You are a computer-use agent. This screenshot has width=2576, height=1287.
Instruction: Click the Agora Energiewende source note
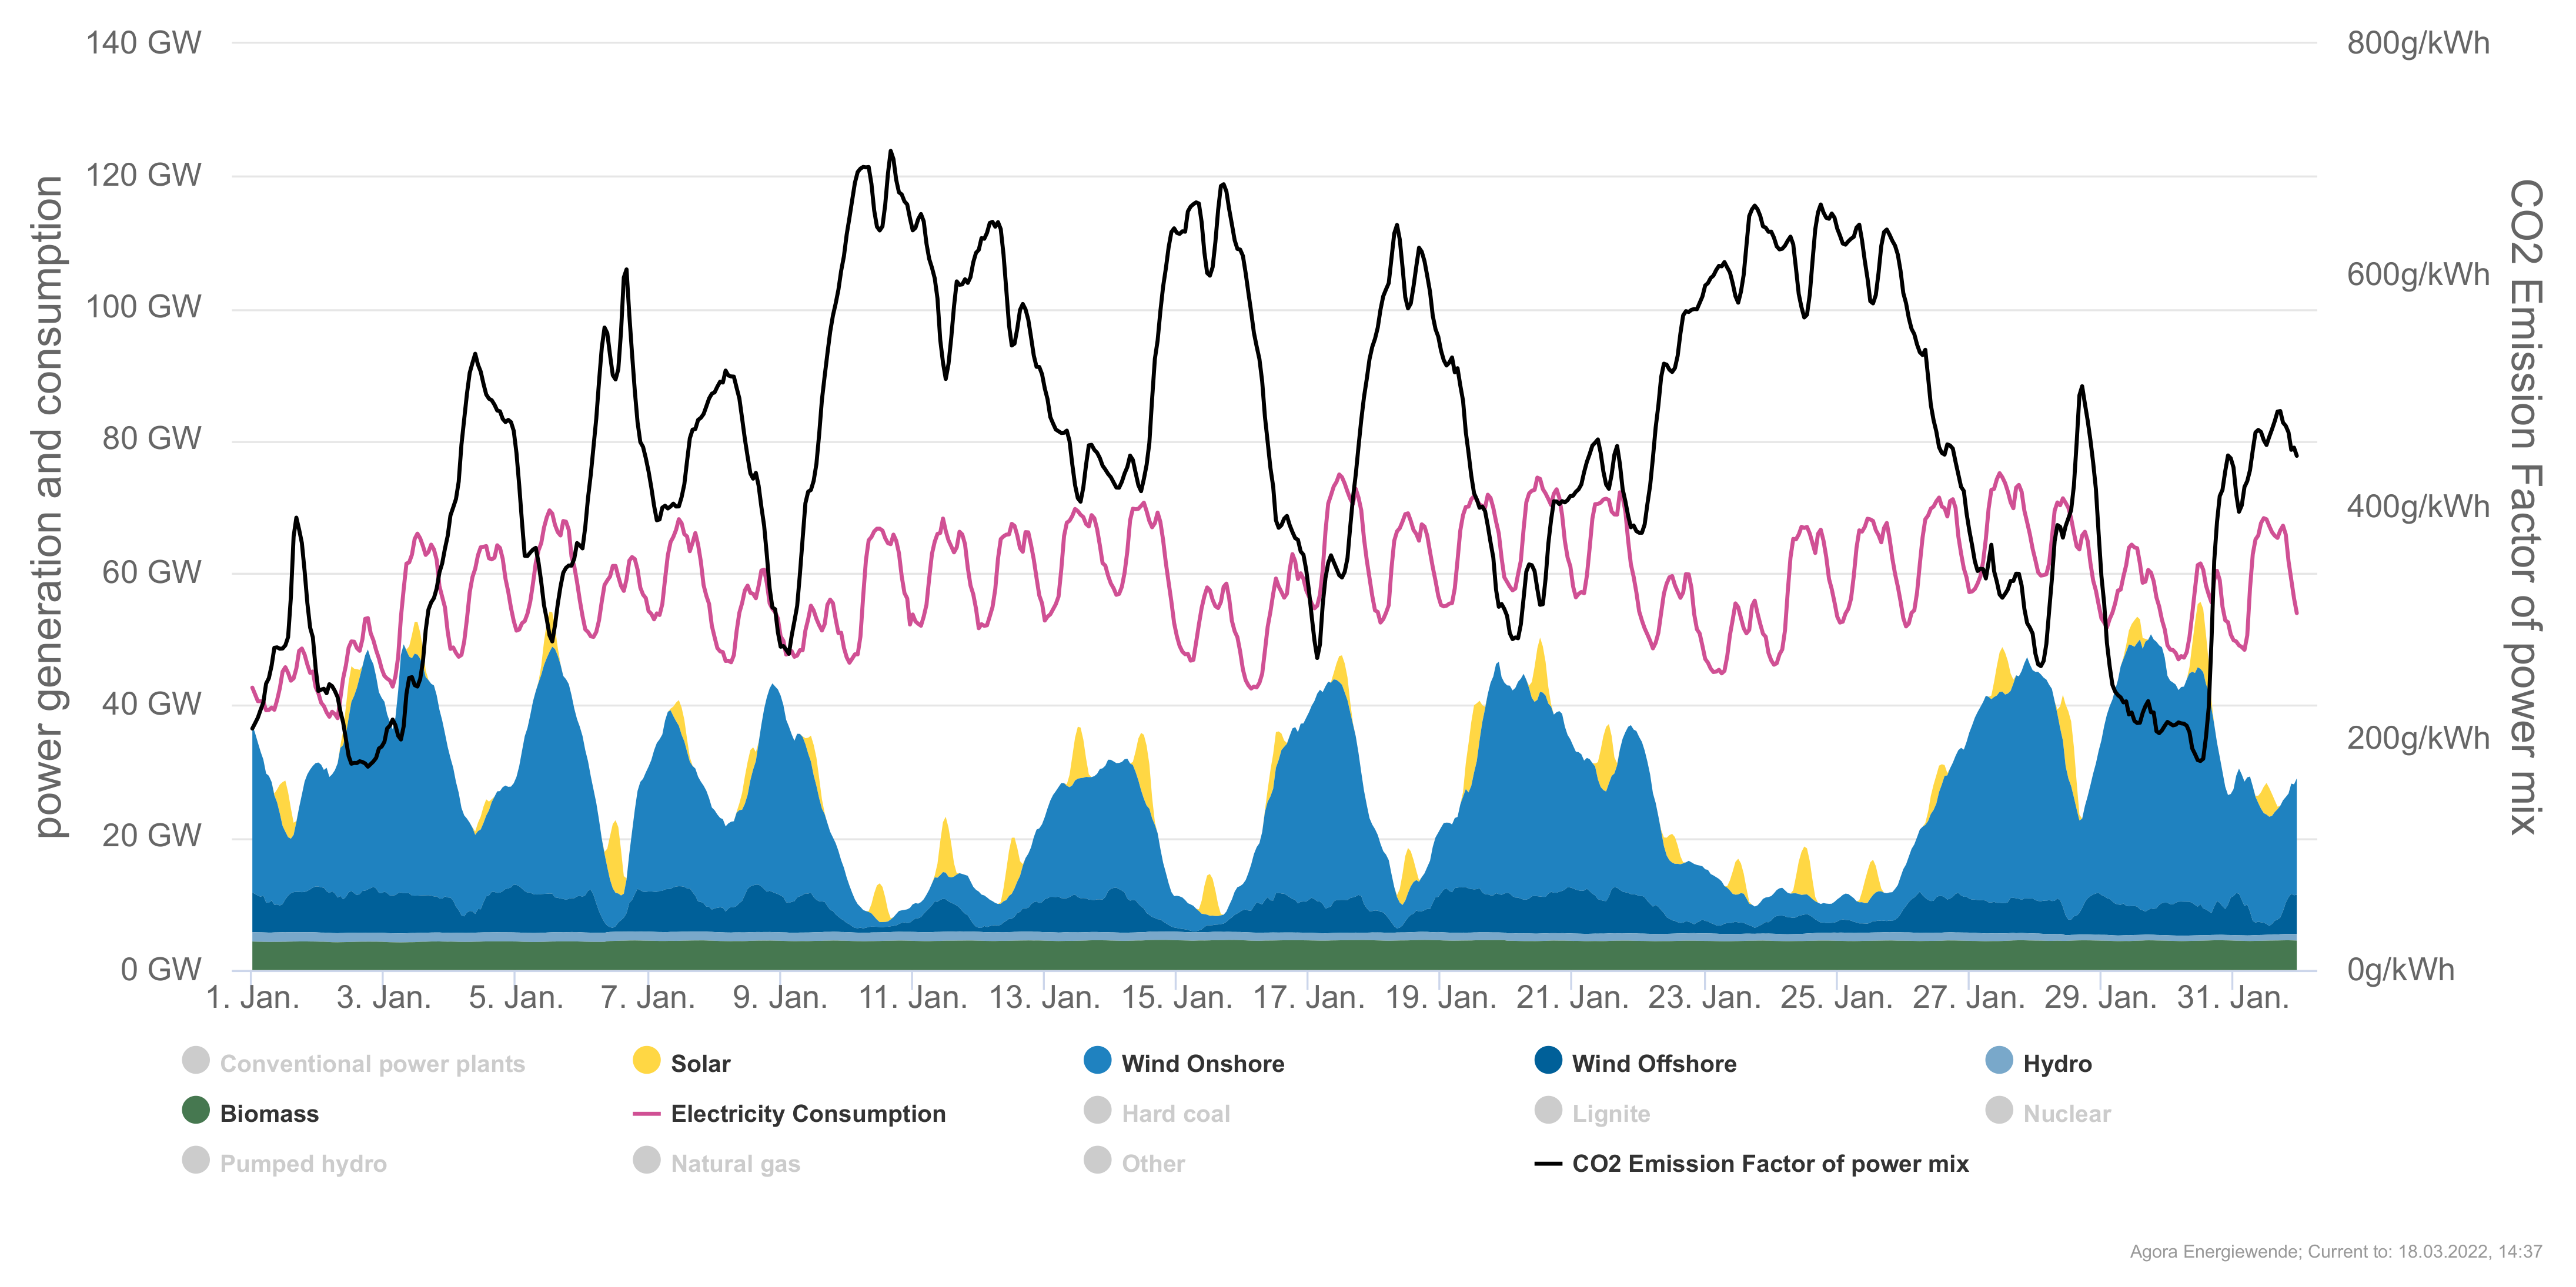[x=2335, y=1251]
